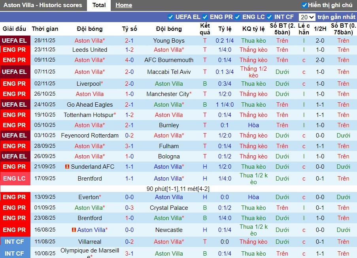
Task: Switch to the Home tab
Action: pos(124,5)
